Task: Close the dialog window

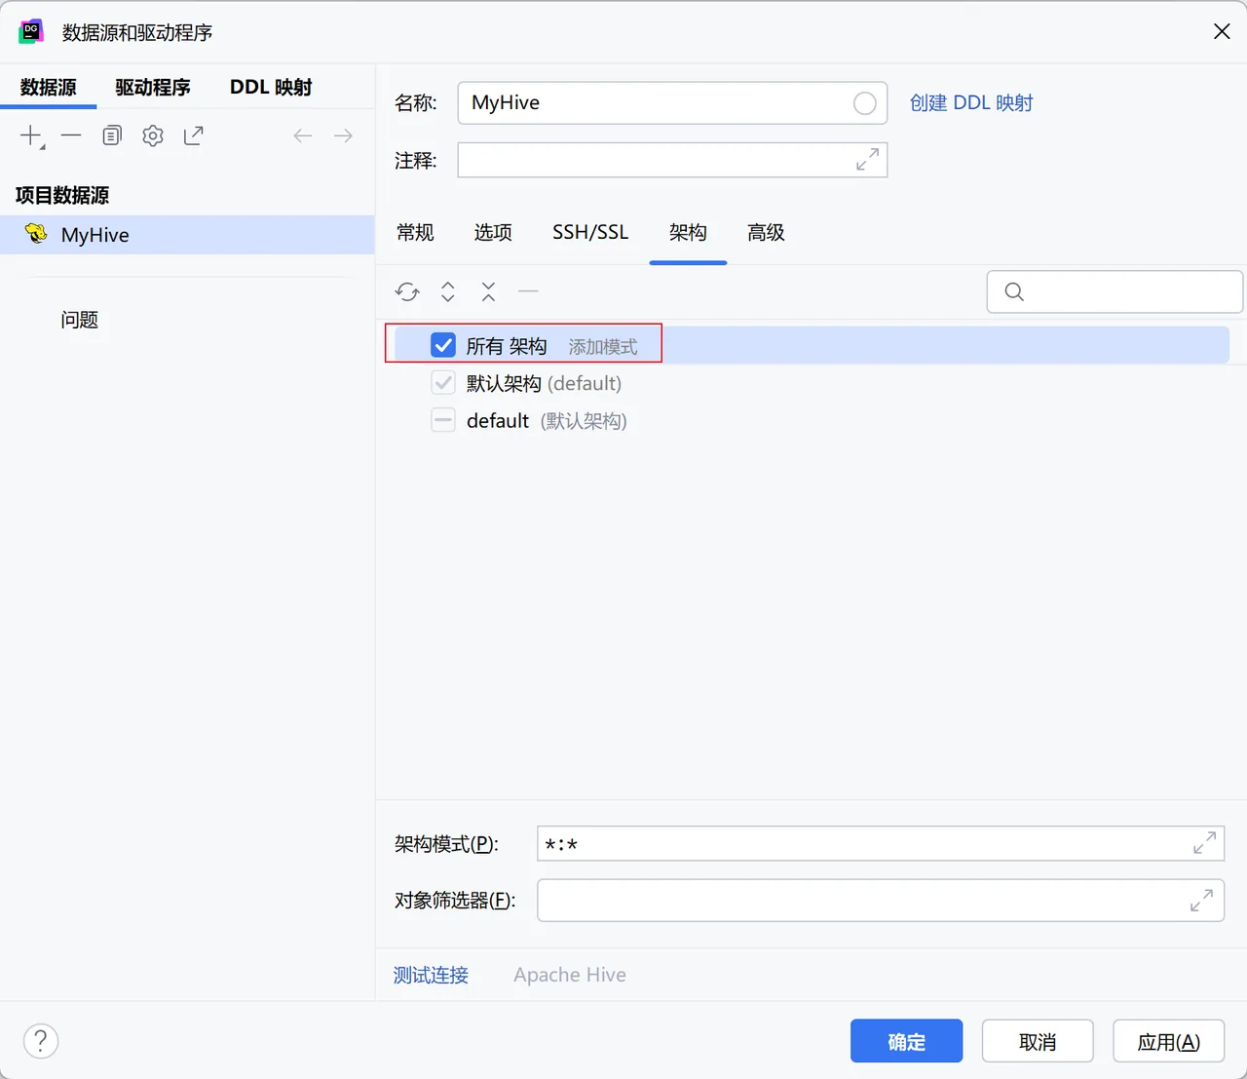Action: 1222,32
